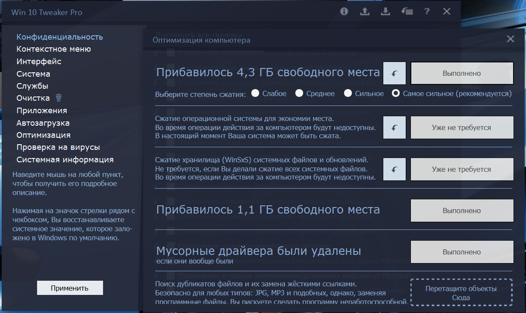This screenshot has width=526, height=313.
Task: Select Слабое compression level
Action: 269,93
